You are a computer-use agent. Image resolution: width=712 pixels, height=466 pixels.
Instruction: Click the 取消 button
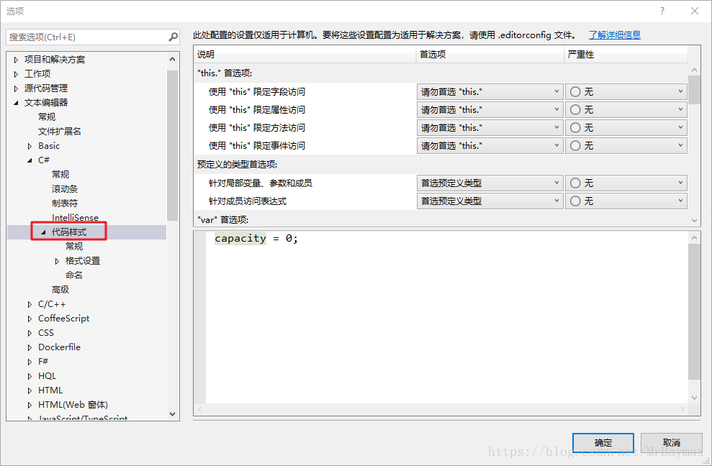click(672, 443)
